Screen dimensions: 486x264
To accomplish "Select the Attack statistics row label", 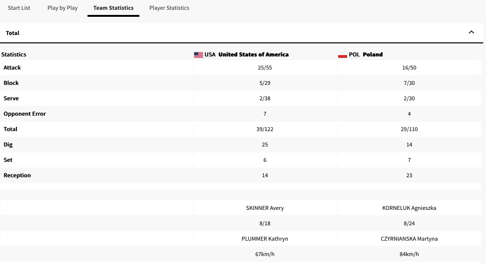I will [x=12, y=68].
